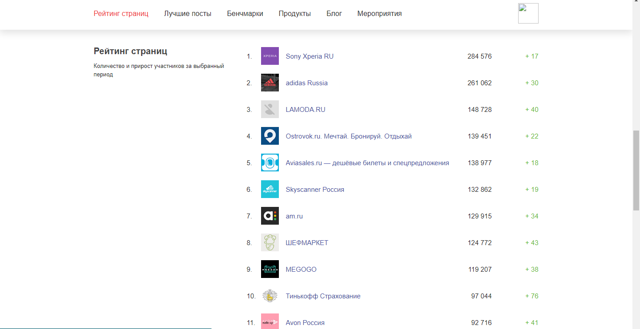The width and height of the screenshot is (640, 329).
Task: Go to Бенчмарки section
Action: tap(245, 14)
